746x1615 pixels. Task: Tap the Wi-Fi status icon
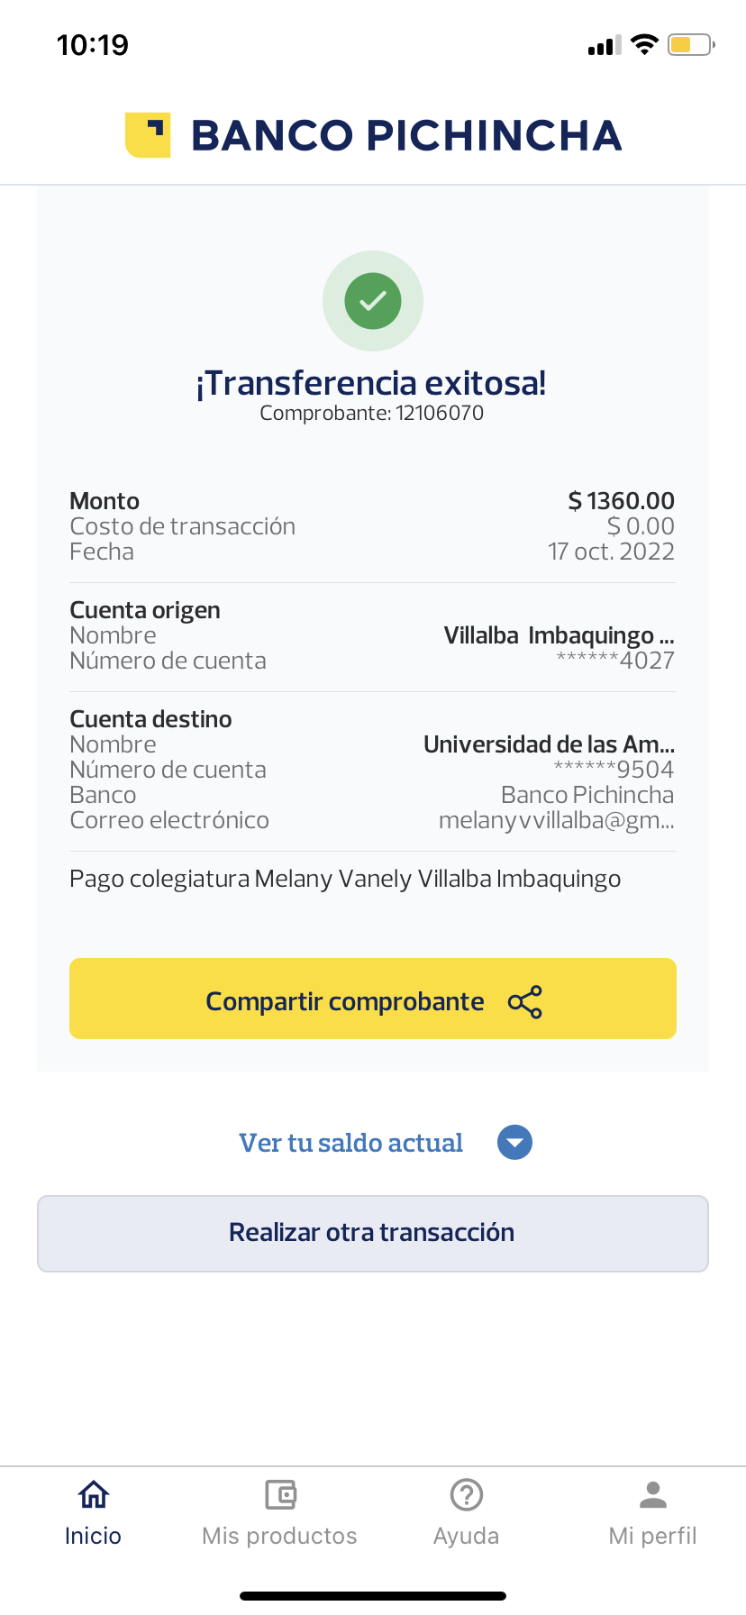[645, 45]
